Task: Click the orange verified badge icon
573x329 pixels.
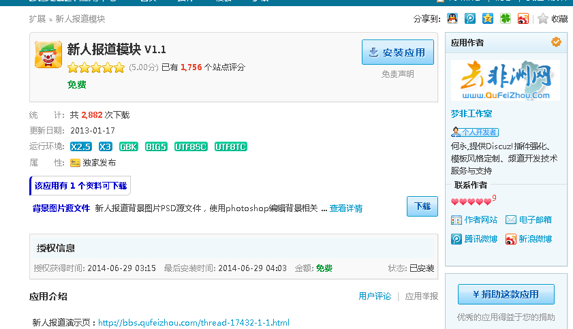Action: point(556,42)
